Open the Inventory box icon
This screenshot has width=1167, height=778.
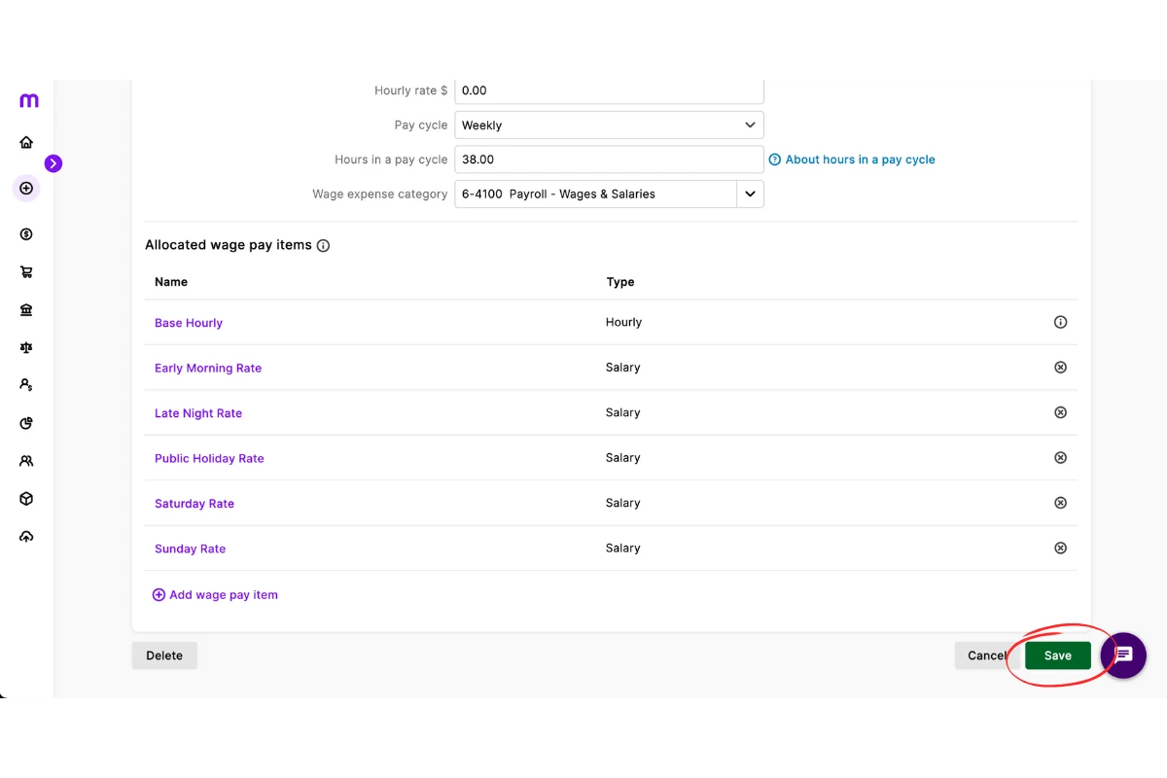click(26, 499)
